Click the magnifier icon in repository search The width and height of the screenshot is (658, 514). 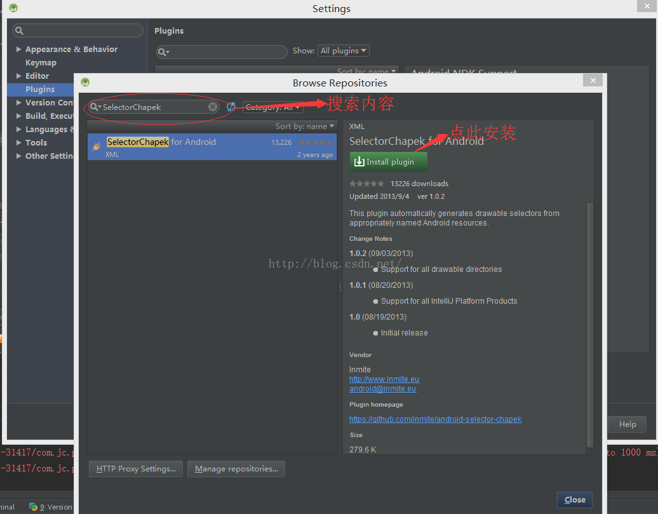(95, 107)
